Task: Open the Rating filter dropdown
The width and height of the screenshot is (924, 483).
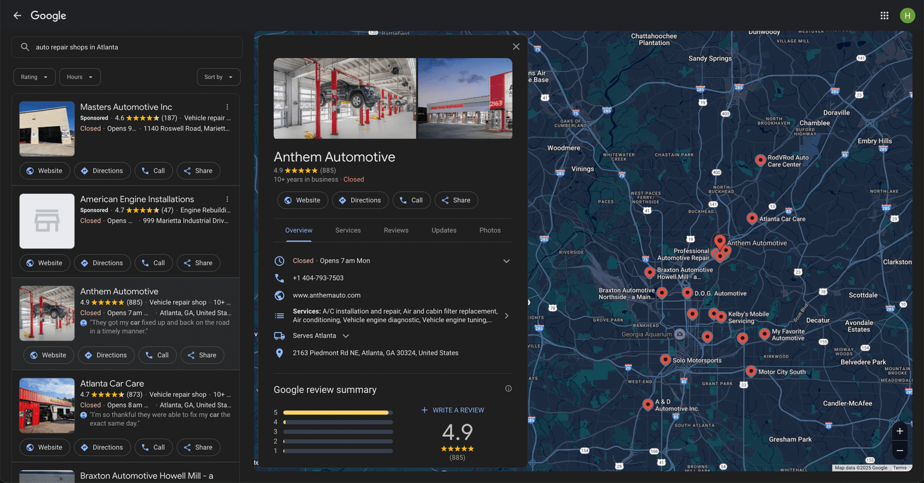Action: [34, 77]
